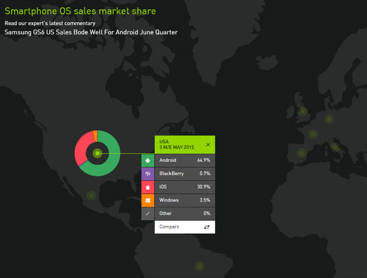
Task: Open the Samsung GS6 US Sales commentary link
Action: pos(91,32)
